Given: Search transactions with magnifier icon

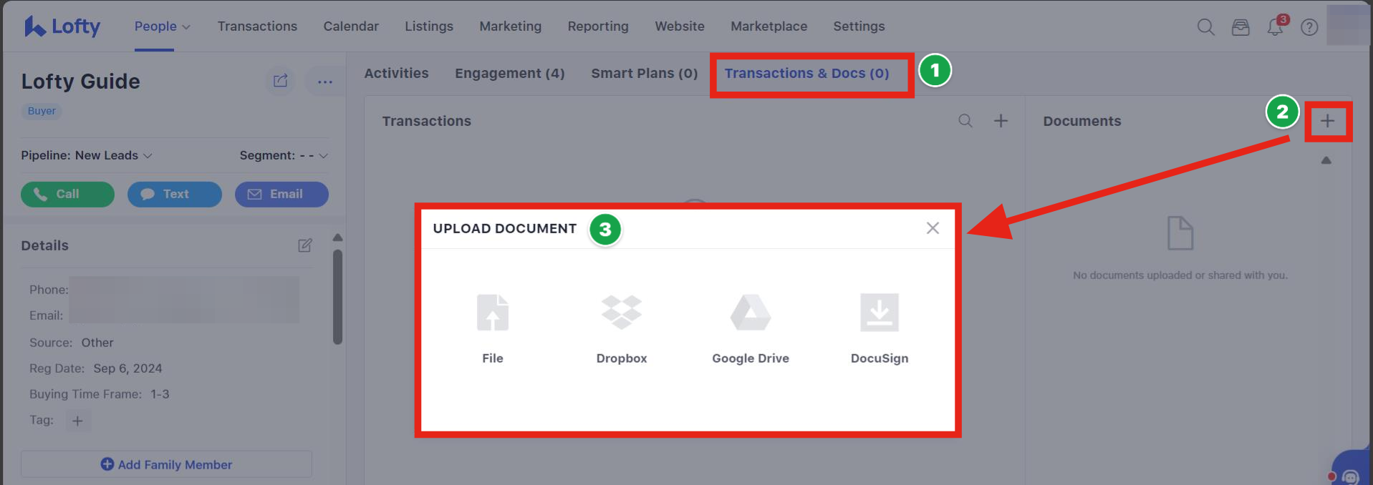Looking at the screenshot, I should pos(965,121).
